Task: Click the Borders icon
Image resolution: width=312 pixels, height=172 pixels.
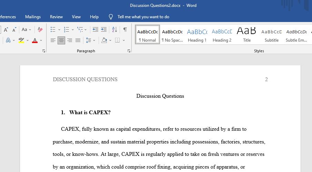Action: [x=118, y=40]
